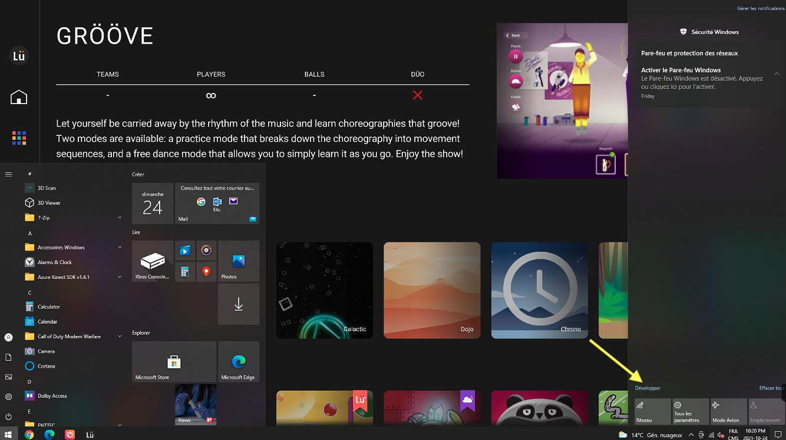Open the News live tile
Image resolution: width=786 pixels, height=440 pixels.
(x=196, y=405)
